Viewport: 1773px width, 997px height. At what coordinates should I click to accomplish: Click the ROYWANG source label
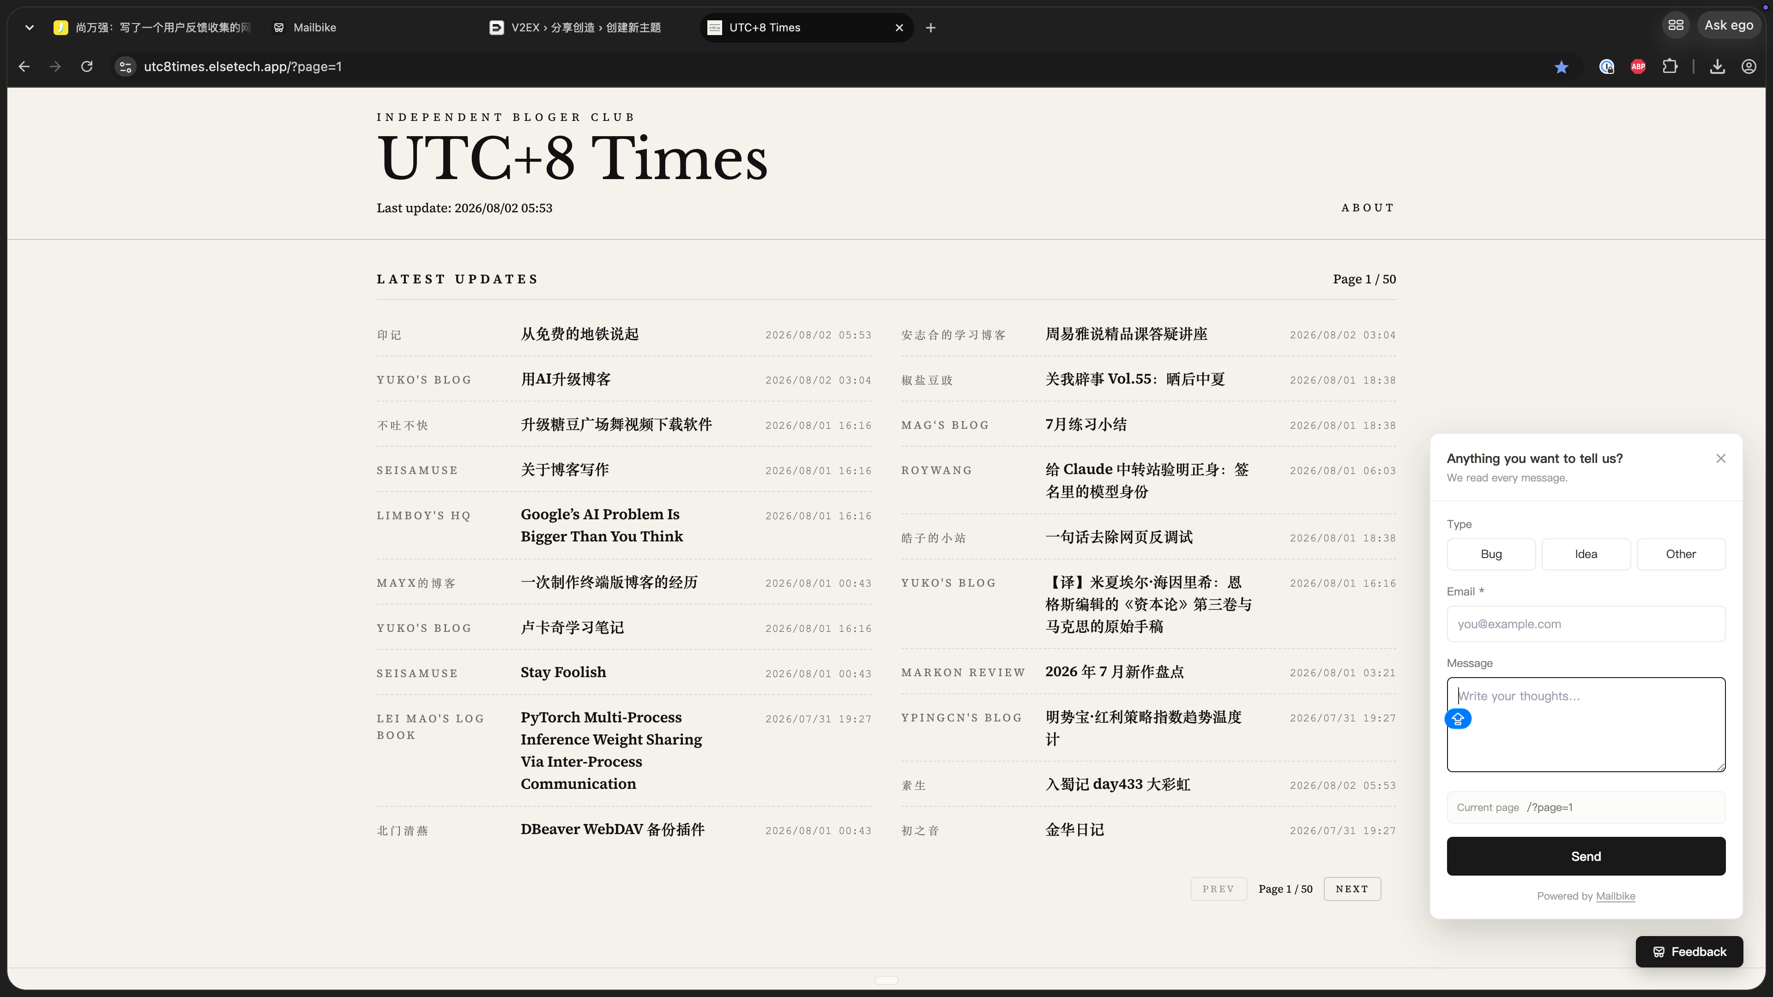point(936,471)
